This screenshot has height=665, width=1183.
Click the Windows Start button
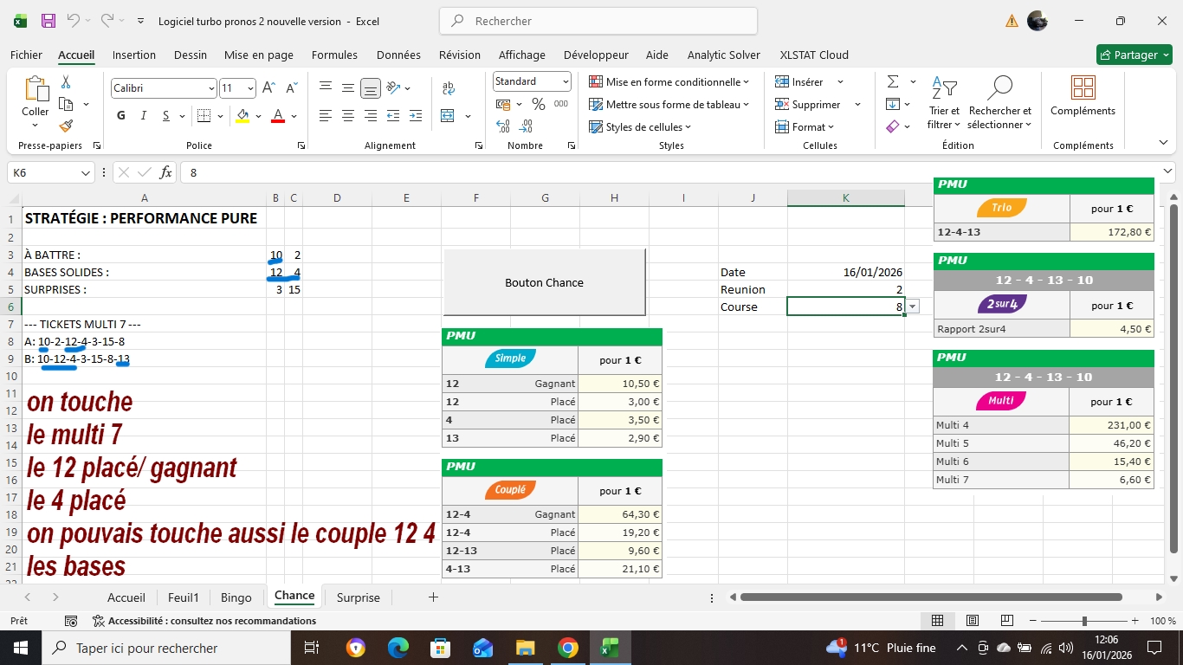click(20, 648)
